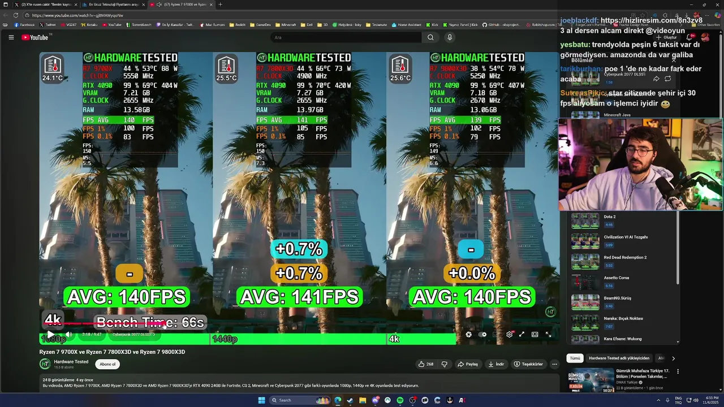
Task: Open the Twitter bookmark
Action: (48, 25)
